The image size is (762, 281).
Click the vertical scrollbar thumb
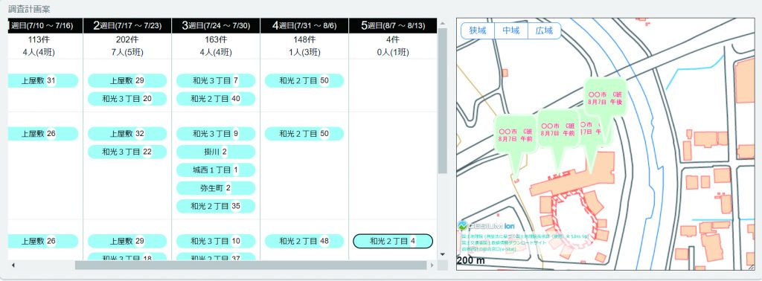click(x=442, y=101)
